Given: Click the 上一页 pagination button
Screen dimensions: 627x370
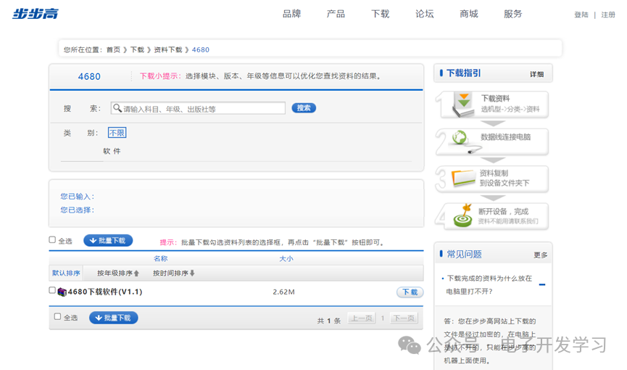Looking at the screenshot, I should (x=362, y=318).
